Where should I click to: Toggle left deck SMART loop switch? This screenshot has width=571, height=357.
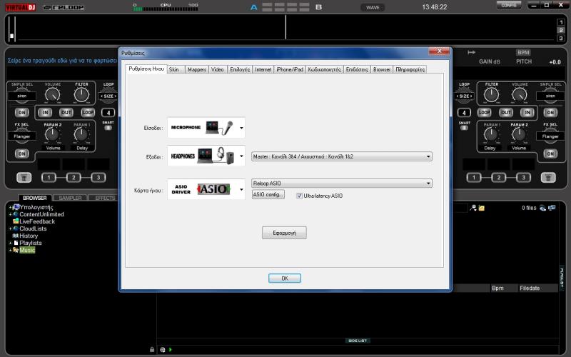(x=108, y=128)
